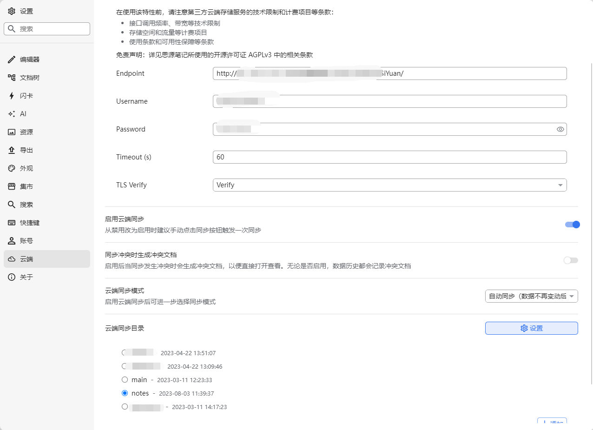Switch to the 关于 about section

12,277
